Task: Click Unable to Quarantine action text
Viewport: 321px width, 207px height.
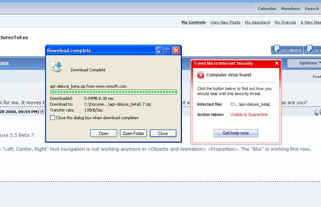Action: click(x=249, y=114)
